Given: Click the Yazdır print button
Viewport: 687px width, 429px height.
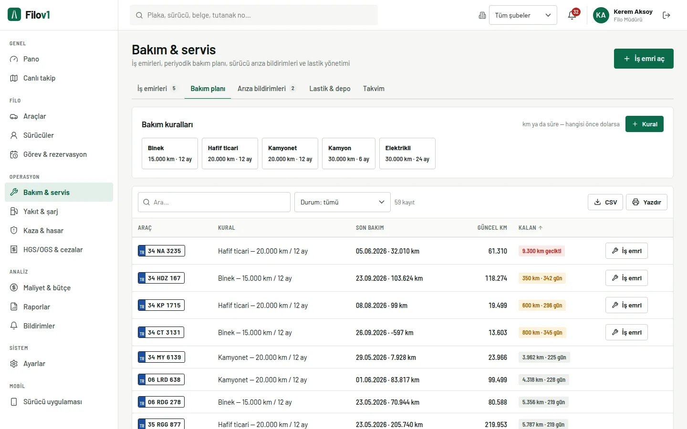Looking at the screenshot, I should pos(646,202).
